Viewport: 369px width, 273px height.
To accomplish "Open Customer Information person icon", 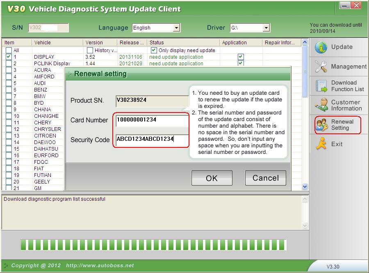I will 321,105.
